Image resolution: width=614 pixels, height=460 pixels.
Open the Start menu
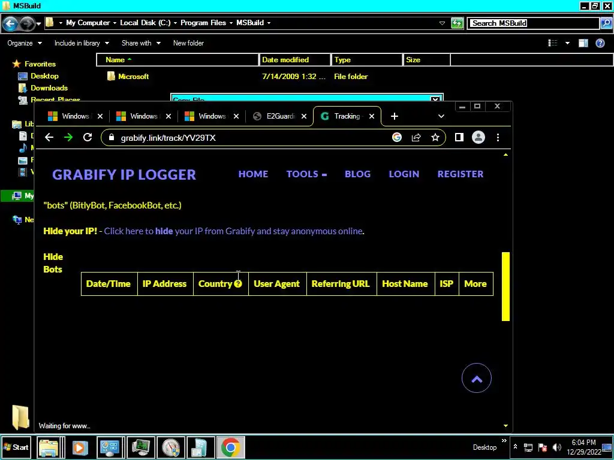(16, 447)
